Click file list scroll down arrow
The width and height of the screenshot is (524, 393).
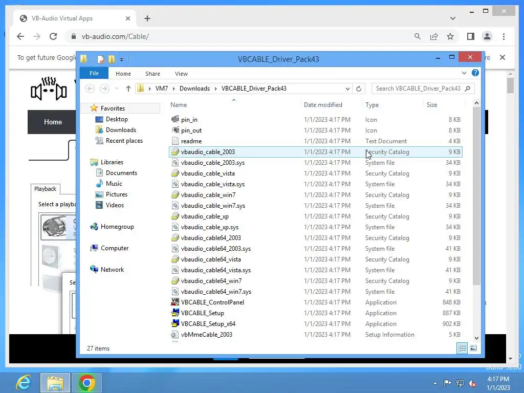476,338
